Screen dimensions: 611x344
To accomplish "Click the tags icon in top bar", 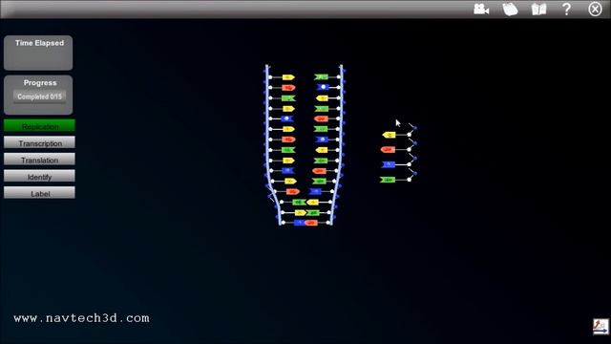I will (x=510, y=9).
